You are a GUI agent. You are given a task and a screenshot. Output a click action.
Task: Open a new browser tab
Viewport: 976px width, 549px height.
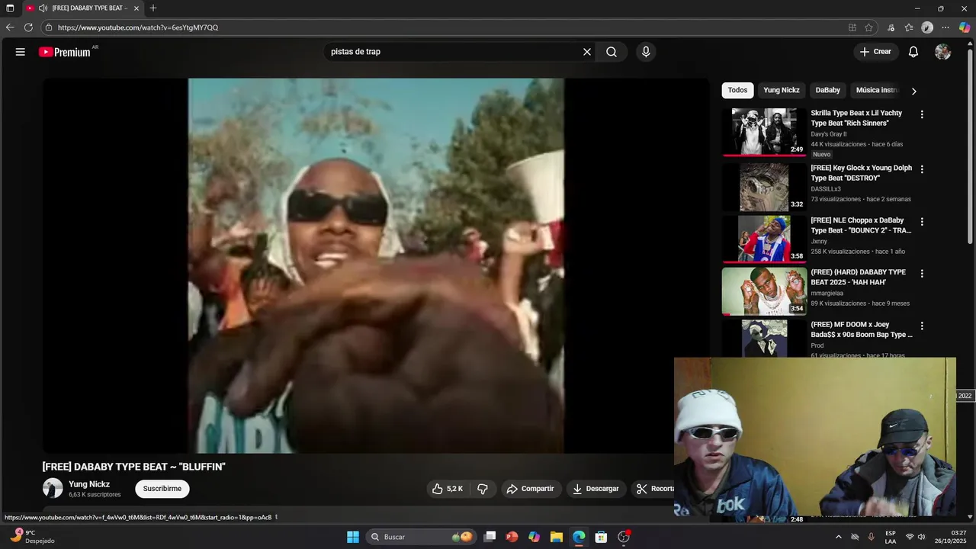point(153,8)
